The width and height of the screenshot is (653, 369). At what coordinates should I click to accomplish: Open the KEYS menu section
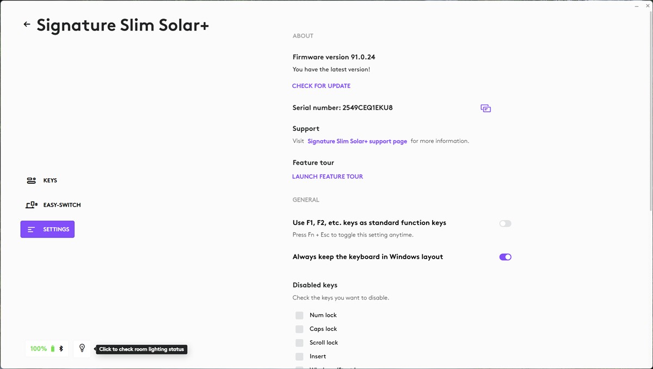pos(50,180)
